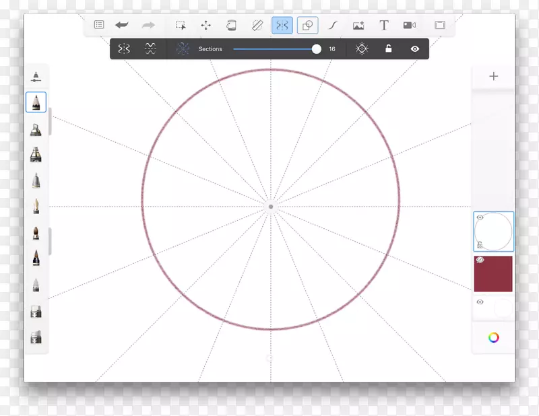This screenshot has height=416, width=539.
Task: Open the main menu list icon
Action: point(99,25)
